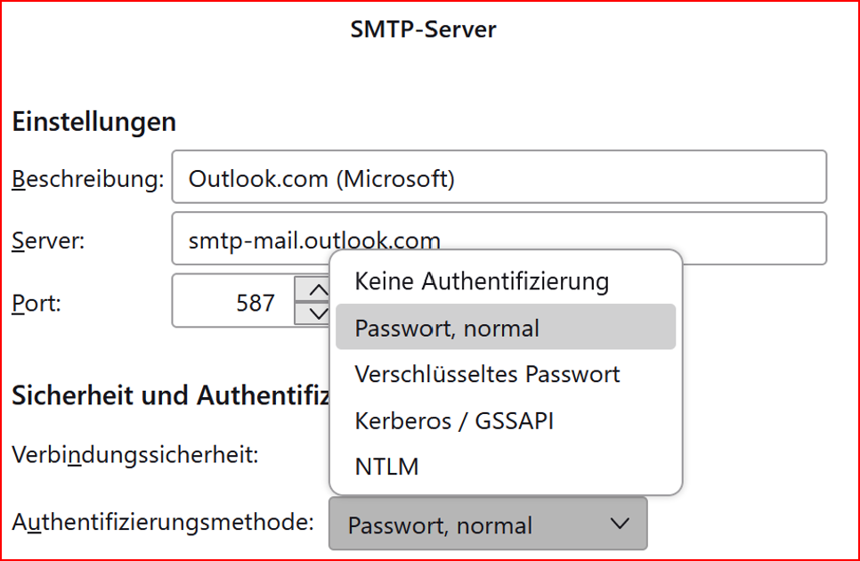Focus the Server address field
Screen dimensions: 860x561
click(499, 239)
